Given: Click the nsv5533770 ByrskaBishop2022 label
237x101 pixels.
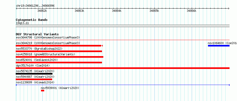Looking at the screenshot, I should click(x=39, y=49).
